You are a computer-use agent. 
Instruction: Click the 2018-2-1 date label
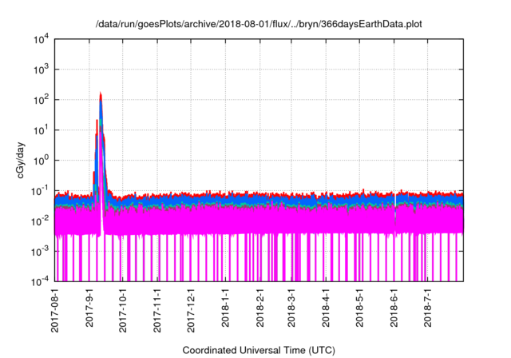point(259,308)
